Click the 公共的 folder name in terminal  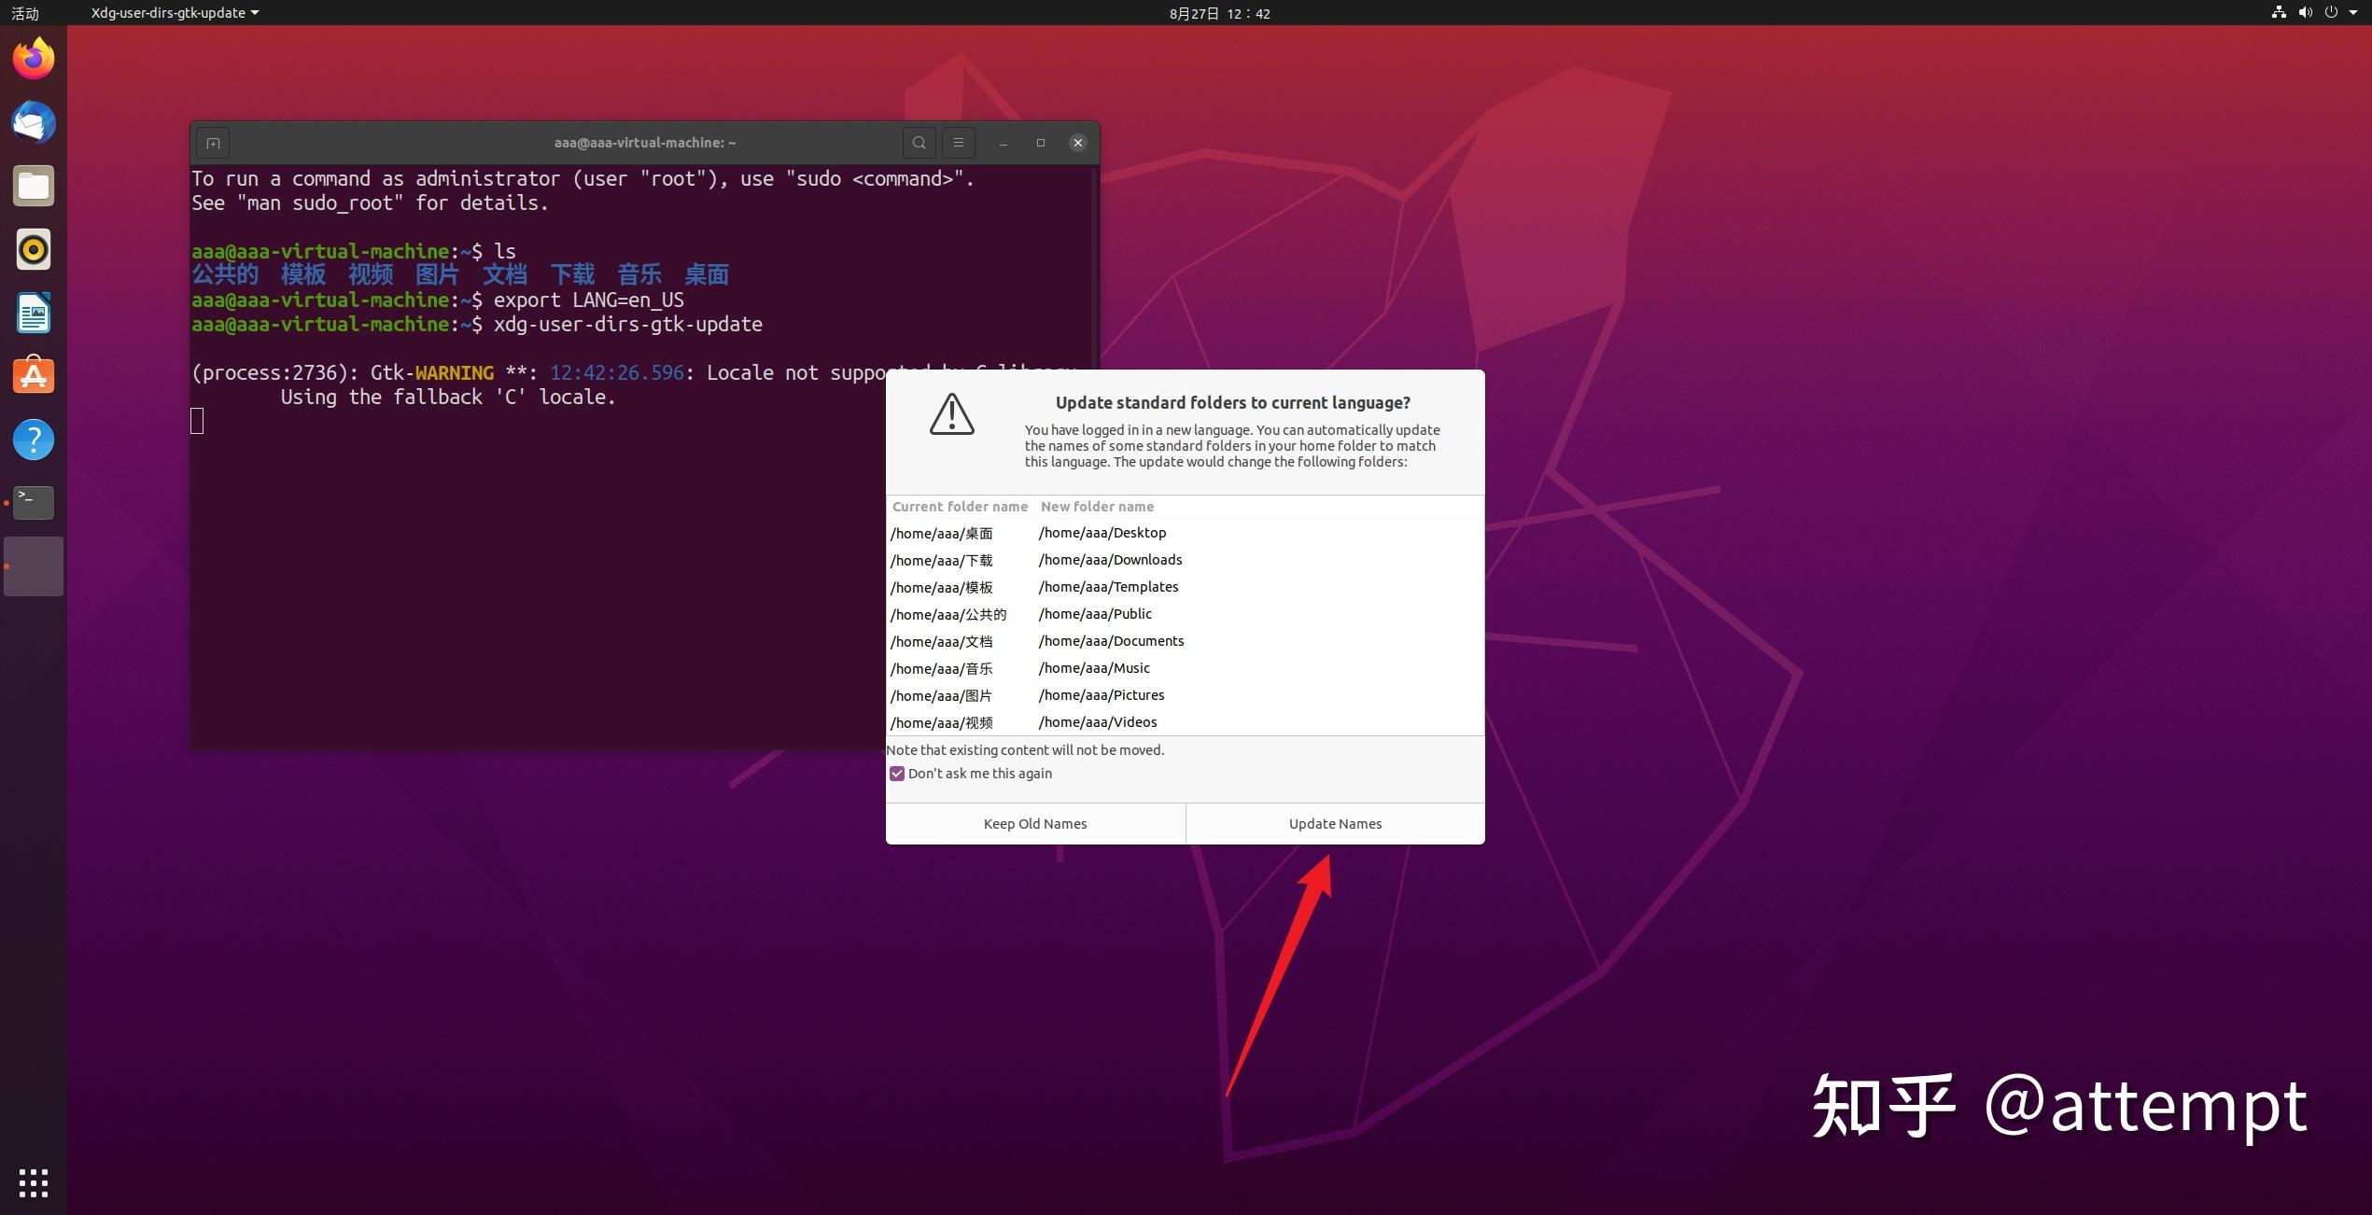pos(225,274)
